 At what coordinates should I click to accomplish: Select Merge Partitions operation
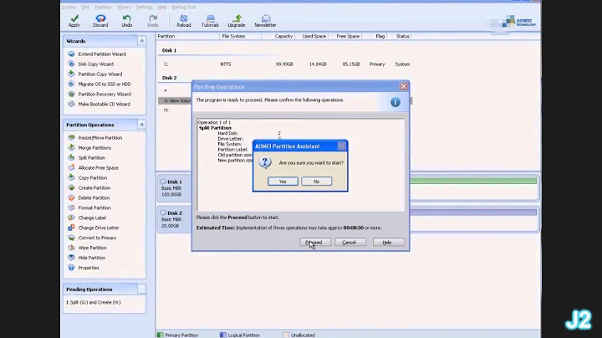coord(89,147)
